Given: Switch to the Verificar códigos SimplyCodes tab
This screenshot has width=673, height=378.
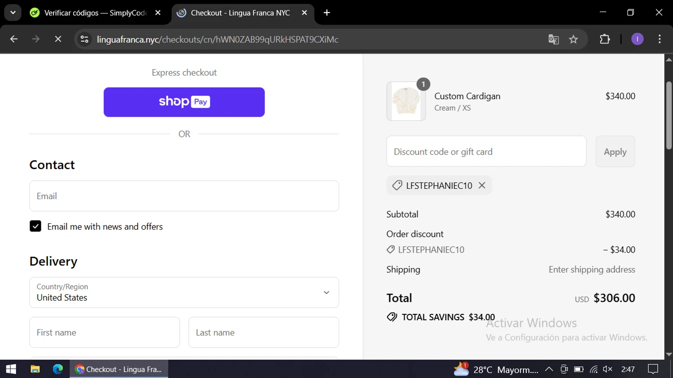Looking at the screenshot, I should (88, 13).
